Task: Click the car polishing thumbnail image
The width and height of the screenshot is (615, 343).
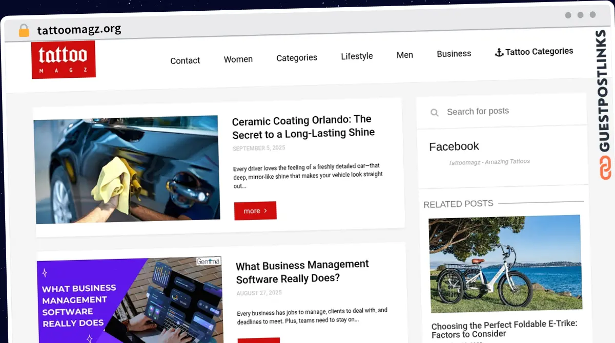Action: (x=127, y=169)
